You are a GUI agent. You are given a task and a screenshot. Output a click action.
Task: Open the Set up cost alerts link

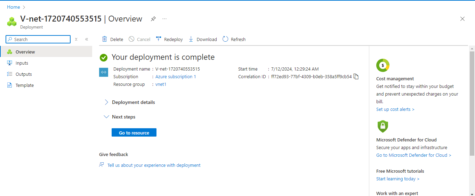click(395, 109)
